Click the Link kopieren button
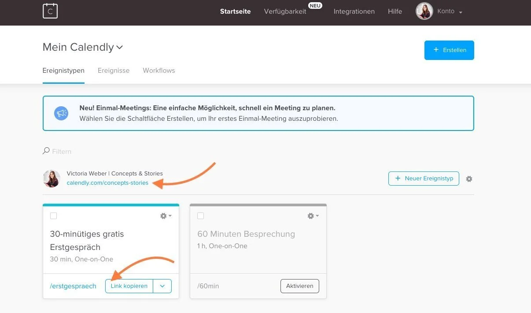The image size is (531, 313). point(129,286)
